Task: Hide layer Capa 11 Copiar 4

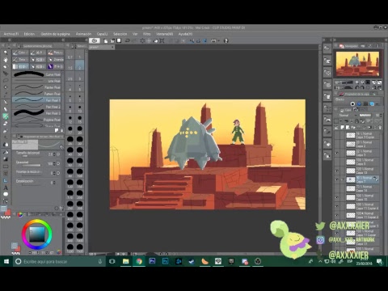Action: (x=337, y=206)
